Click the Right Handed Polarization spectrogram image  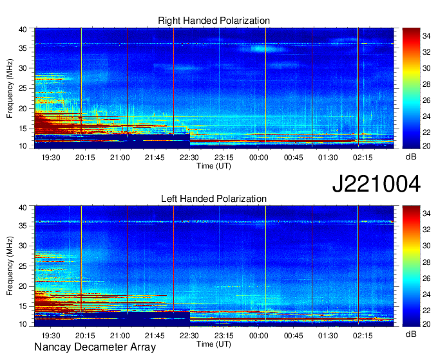(214, 88)
